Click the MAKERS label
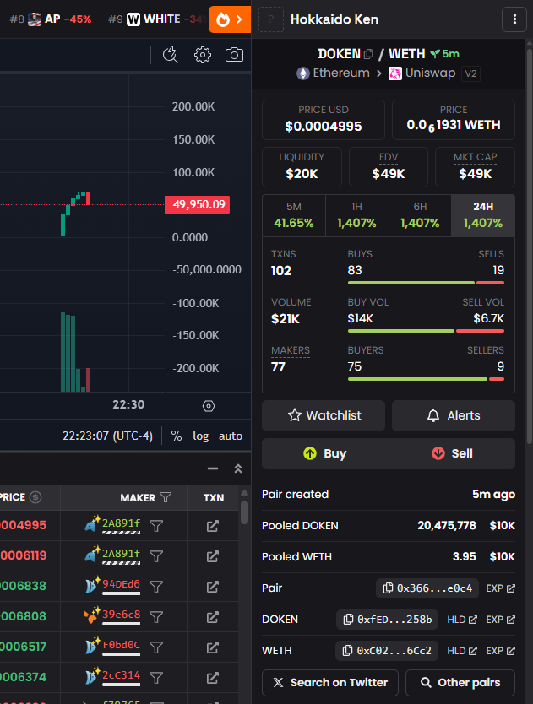Image resolution: width=533 pixels, height=704 pixels. [x=291, y=350]
